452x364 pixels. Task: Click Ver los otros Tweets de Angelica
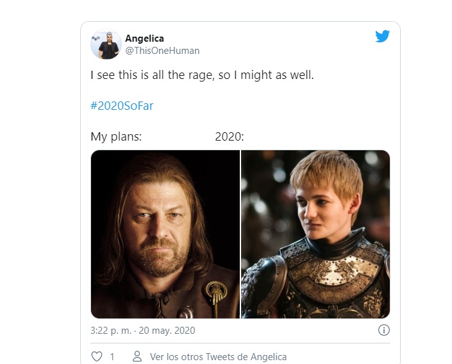coord(218,357)
